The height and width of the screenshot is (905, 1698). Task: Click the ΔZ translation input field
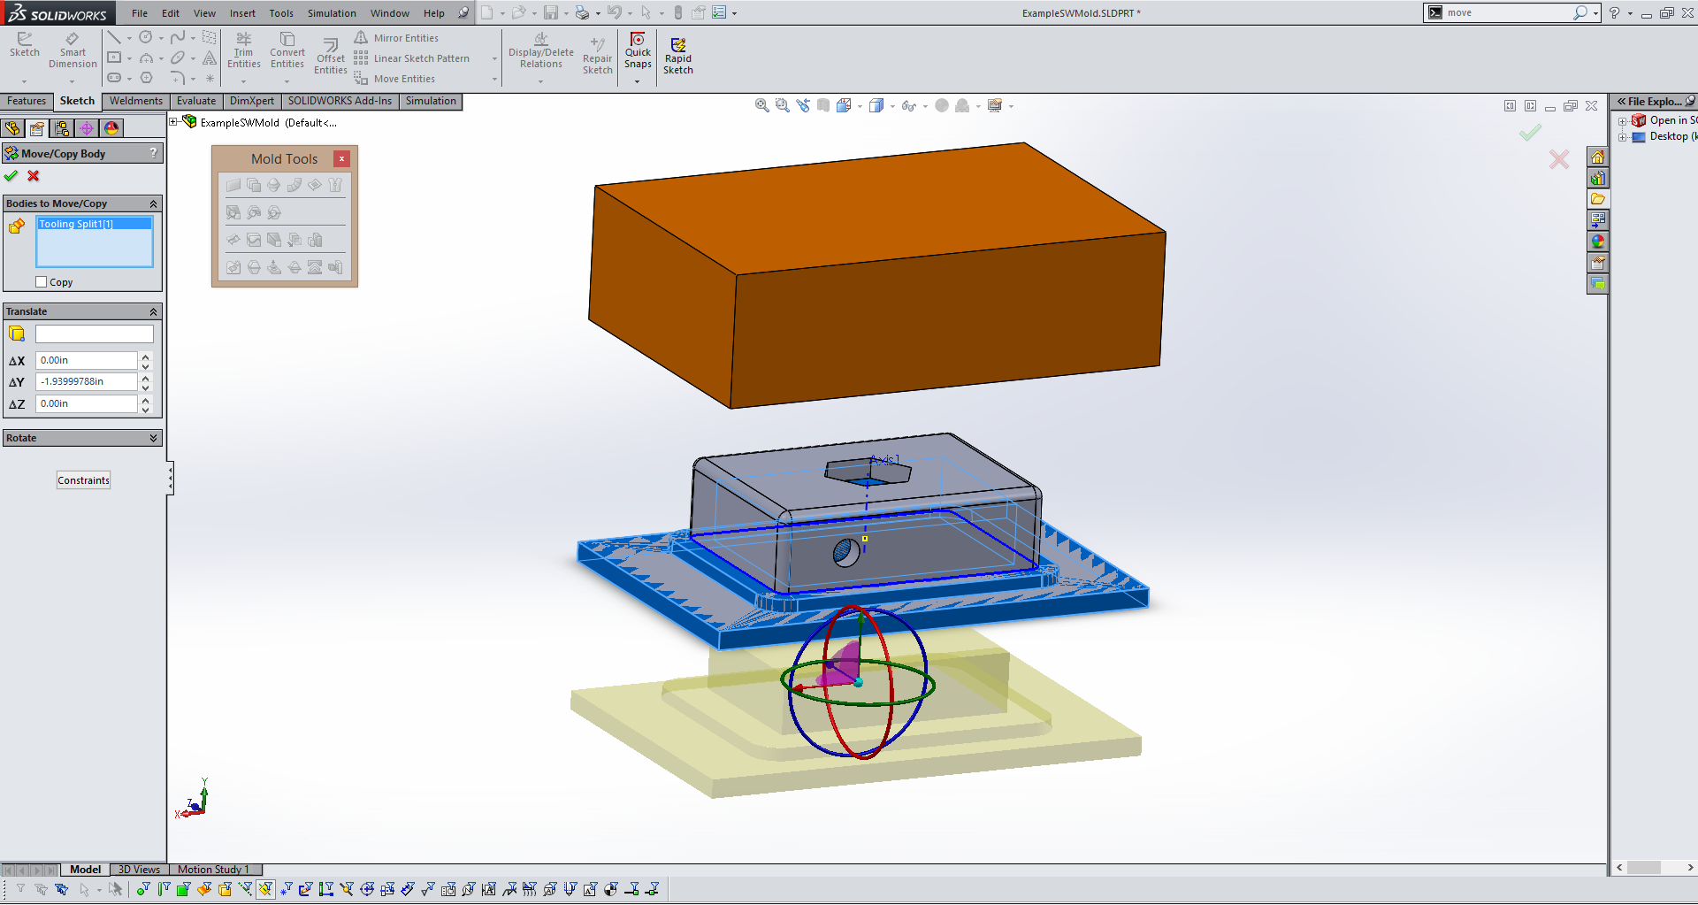pyautogui.click(x=87, y=403)
